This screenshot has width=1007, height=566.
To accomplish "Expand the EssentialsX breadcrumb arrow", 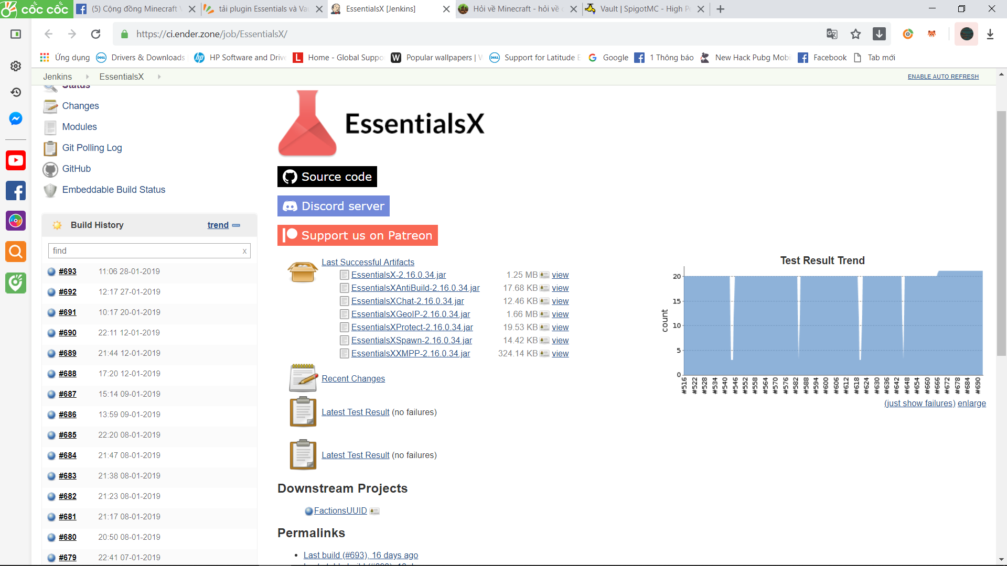I will (x=159, y=77).
